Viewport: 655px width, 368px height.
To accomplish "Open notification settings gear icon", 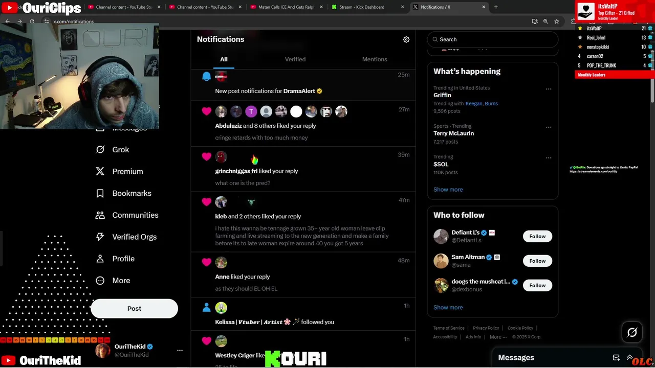I will click(406, 39).
